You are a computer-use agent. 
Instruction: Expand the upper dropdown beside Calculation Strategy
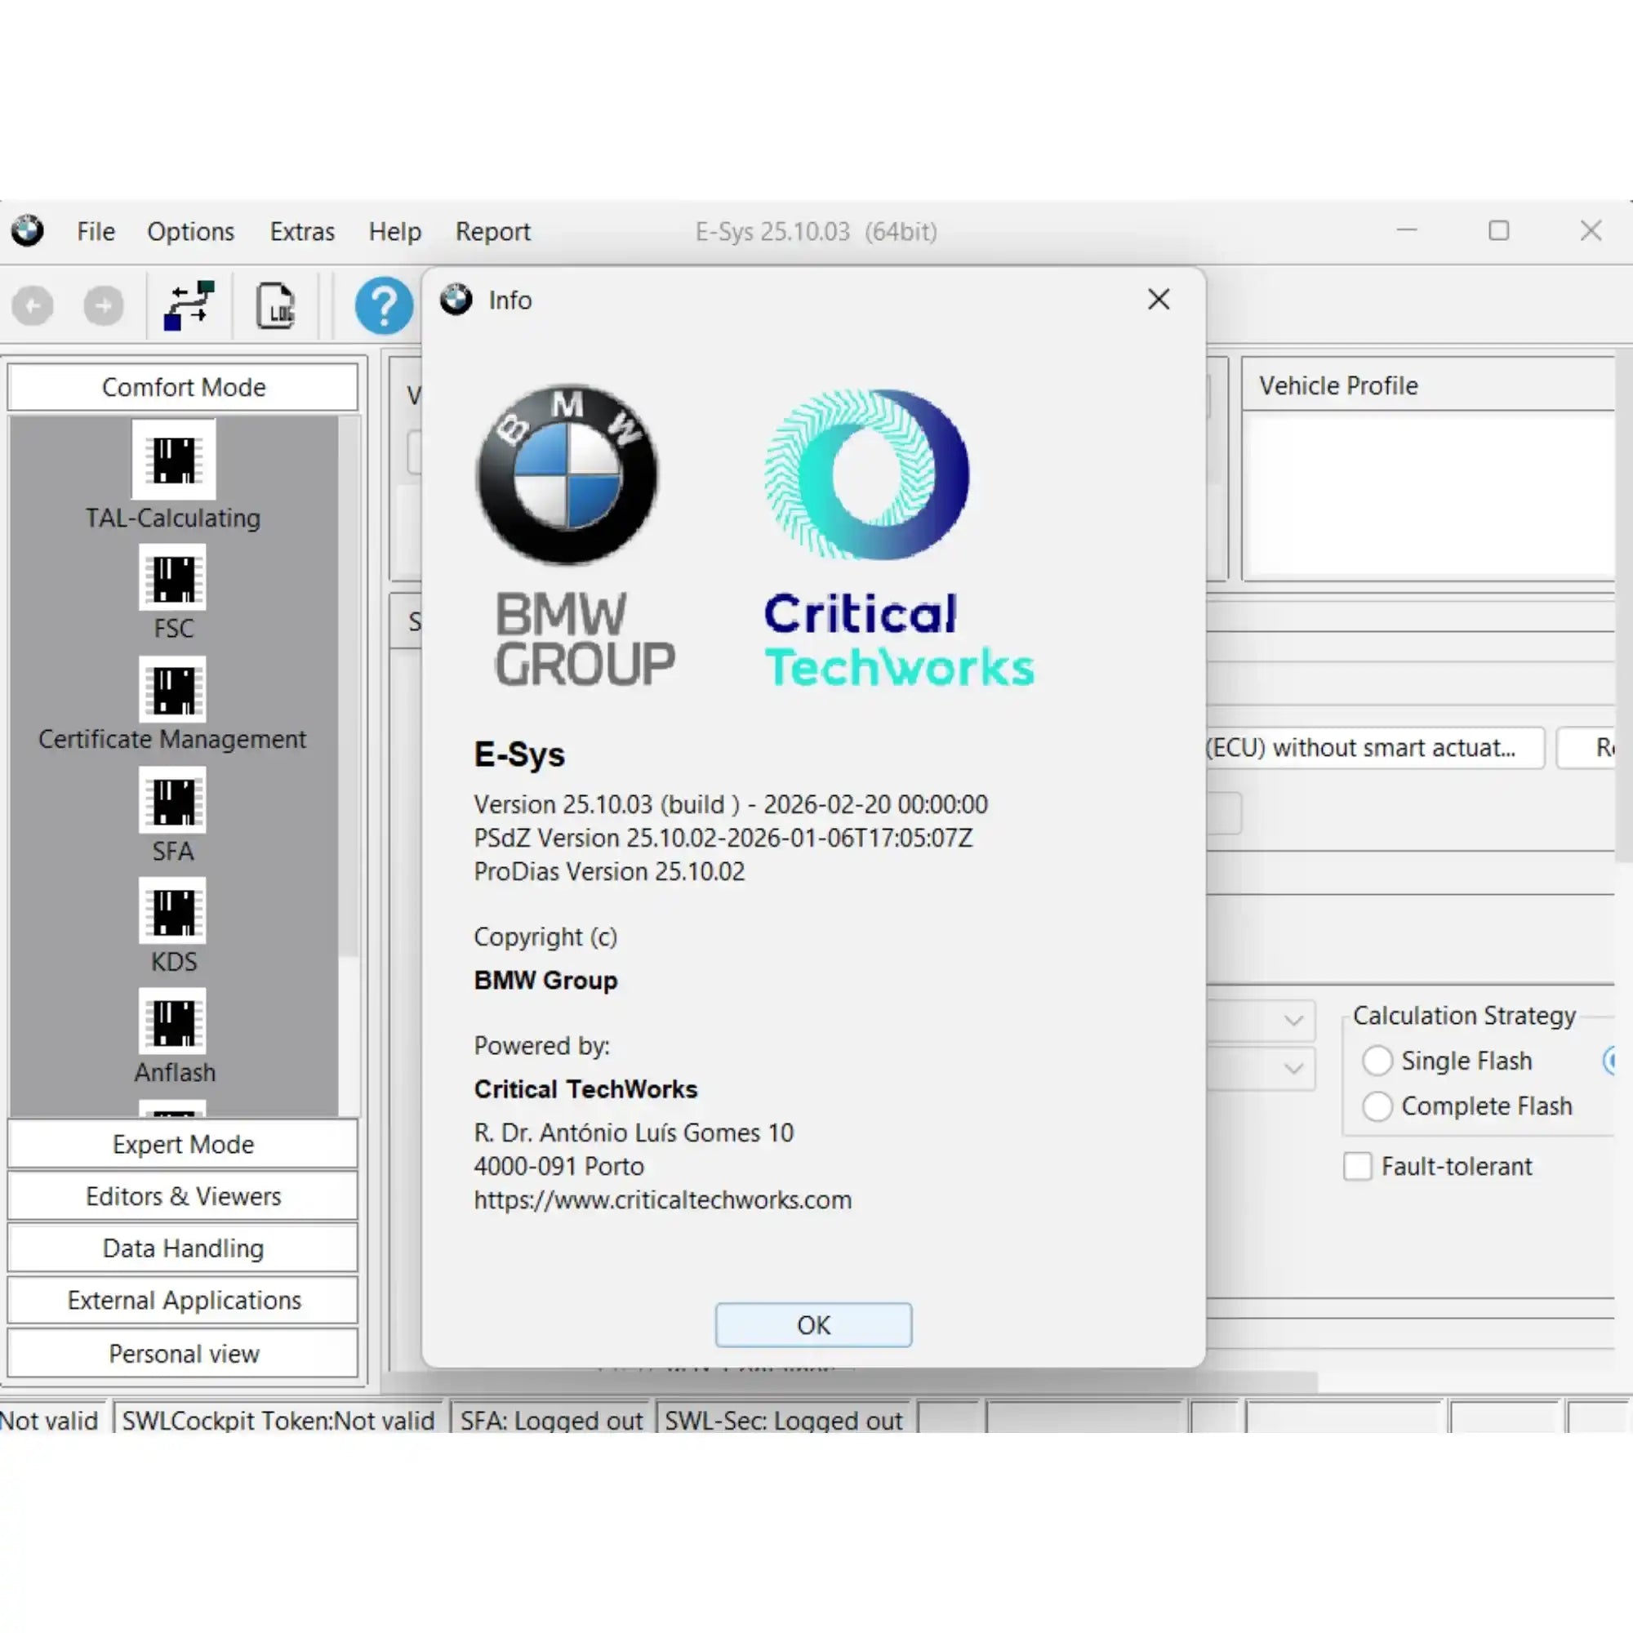[1293, 1020]
